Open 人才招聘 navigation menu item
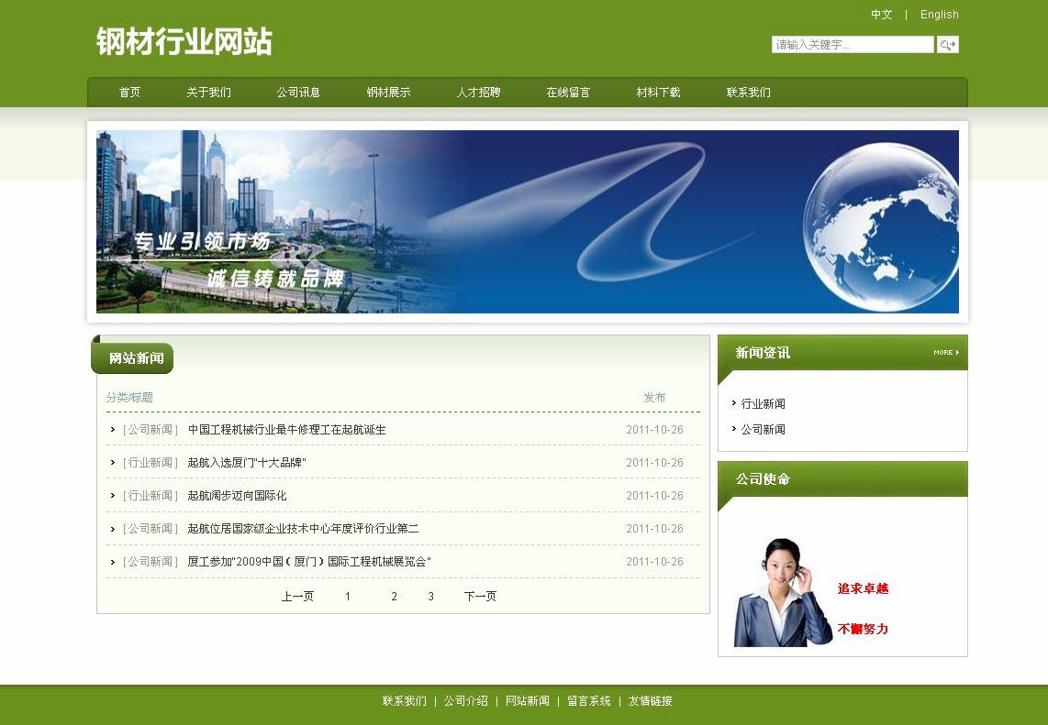1048x725 pixels. click(478, 93)
